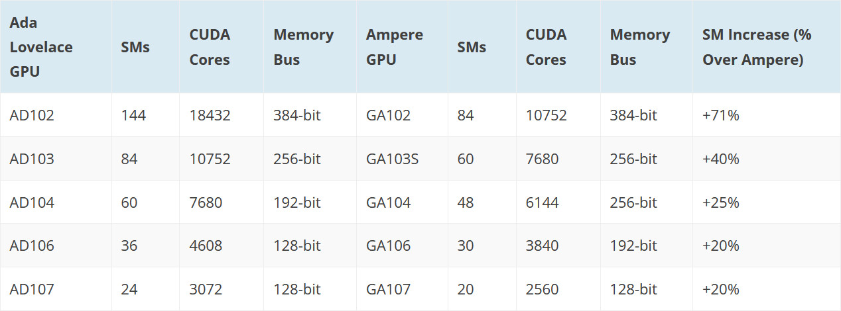Click the GA106 Ampere GPU cell

coord(388,245)
